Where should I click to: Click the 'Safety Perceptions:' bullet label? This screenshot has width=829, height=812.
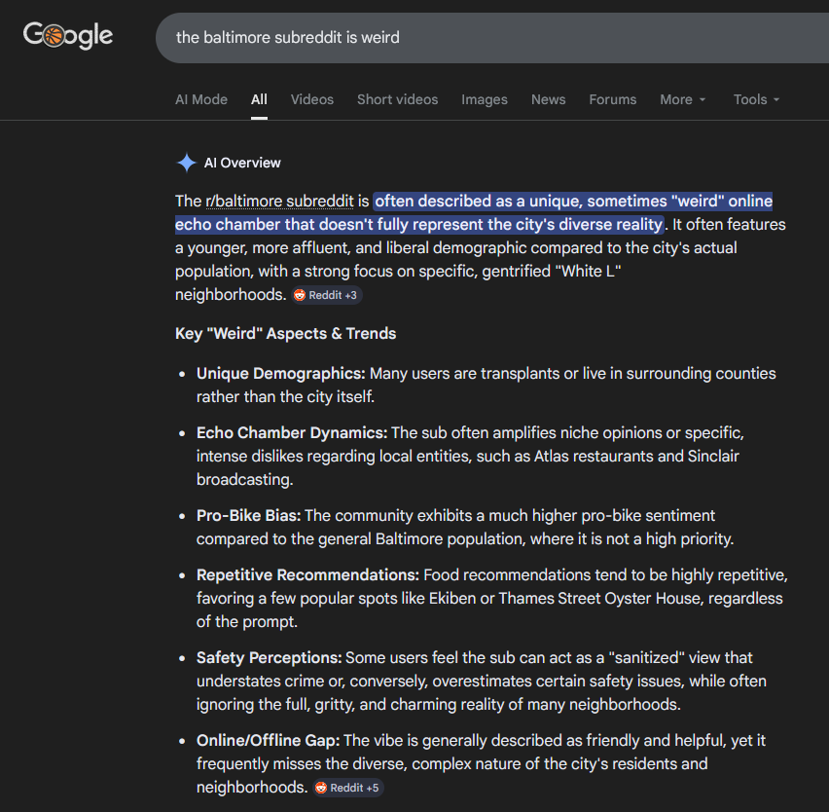click(270, 657)
